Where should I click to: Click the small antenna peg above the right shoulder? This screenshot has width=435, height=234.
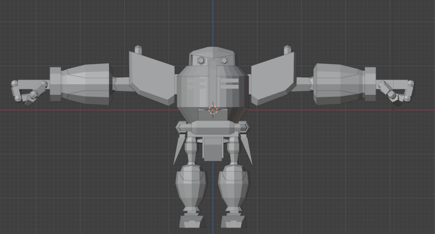[x=287, y=50]
